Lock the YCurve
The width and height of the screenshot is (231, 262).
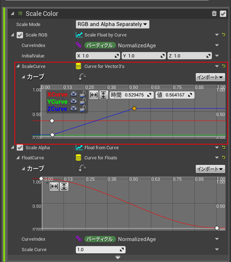pos(83,102)
